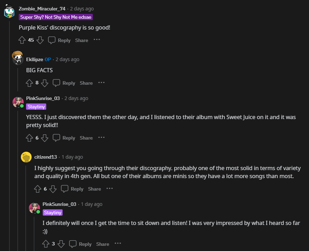Viewport: 309px width, 251px height.
Task: Share citizend13's comment
Action: click(94, 189)
